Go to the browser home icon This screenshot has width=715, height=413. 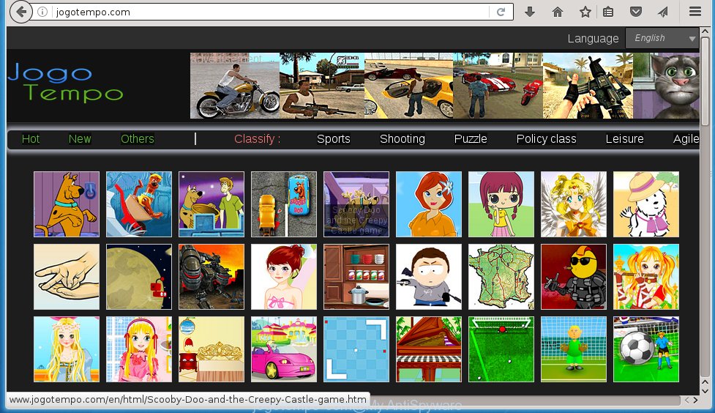point(558,12)
